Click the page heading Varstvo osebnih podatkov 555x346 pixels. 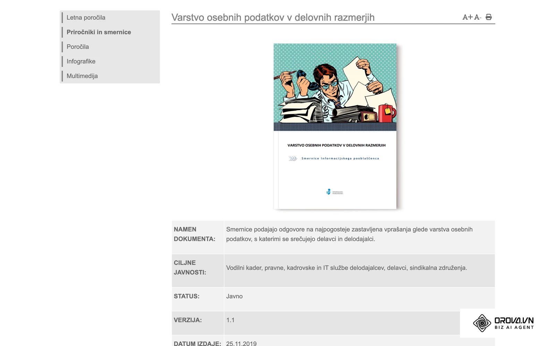pos(273,17)
